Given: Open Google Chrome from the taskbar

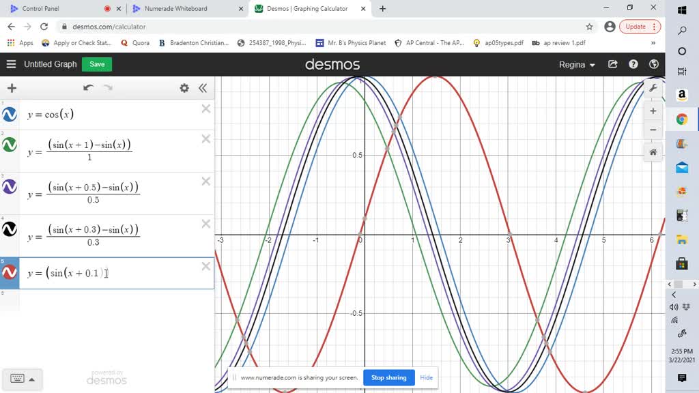Looking at the screenshot, I should point(682,119).
